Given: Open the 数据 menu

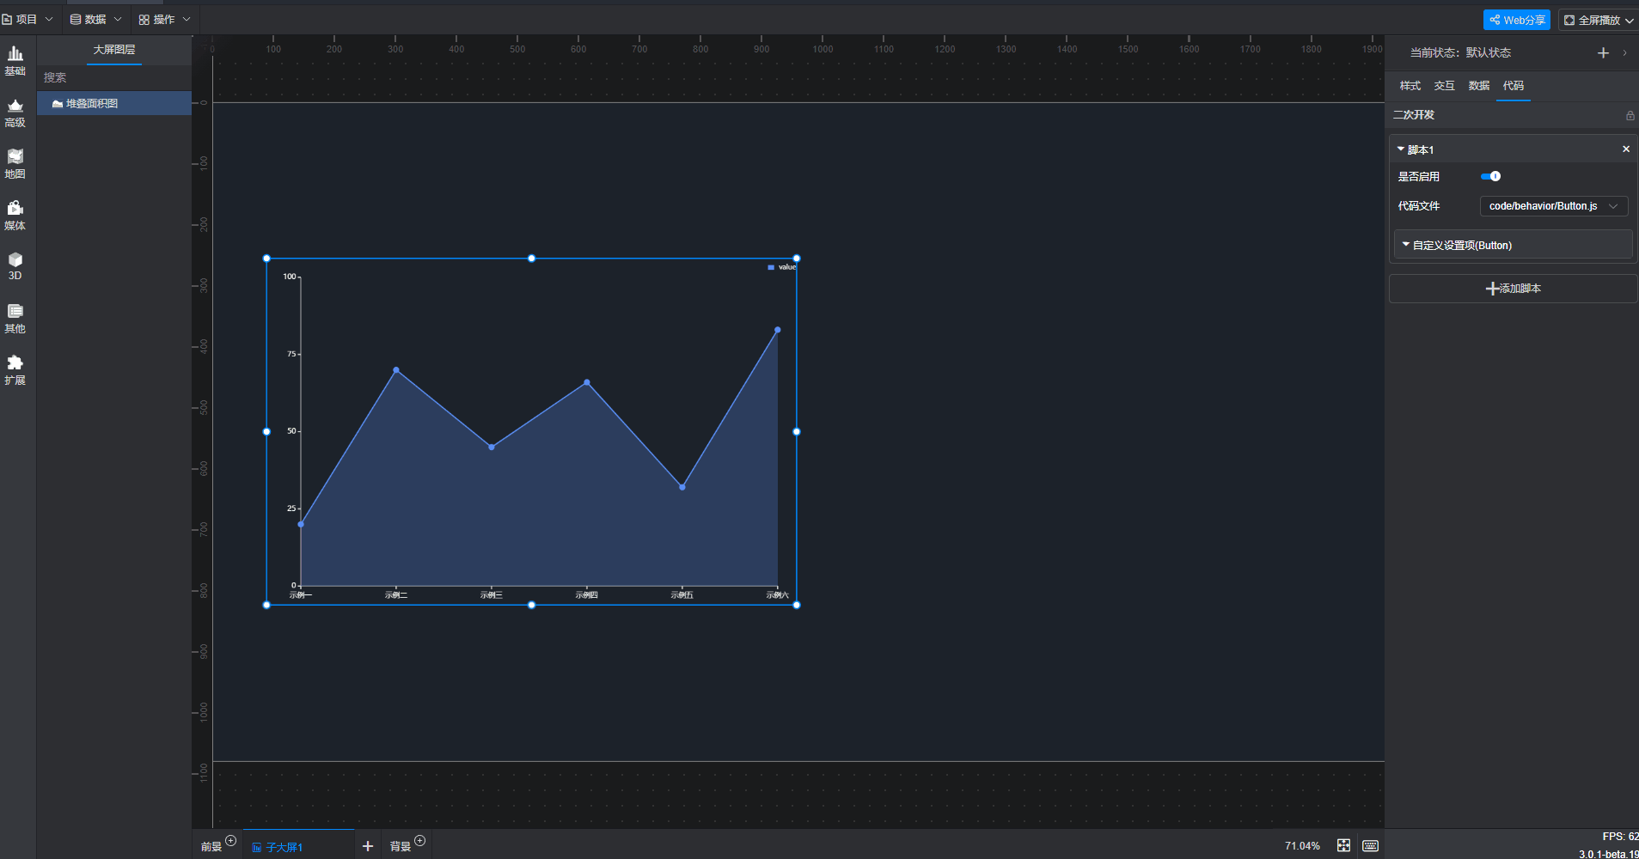Looking at the screenshot, I should [95, 19].
